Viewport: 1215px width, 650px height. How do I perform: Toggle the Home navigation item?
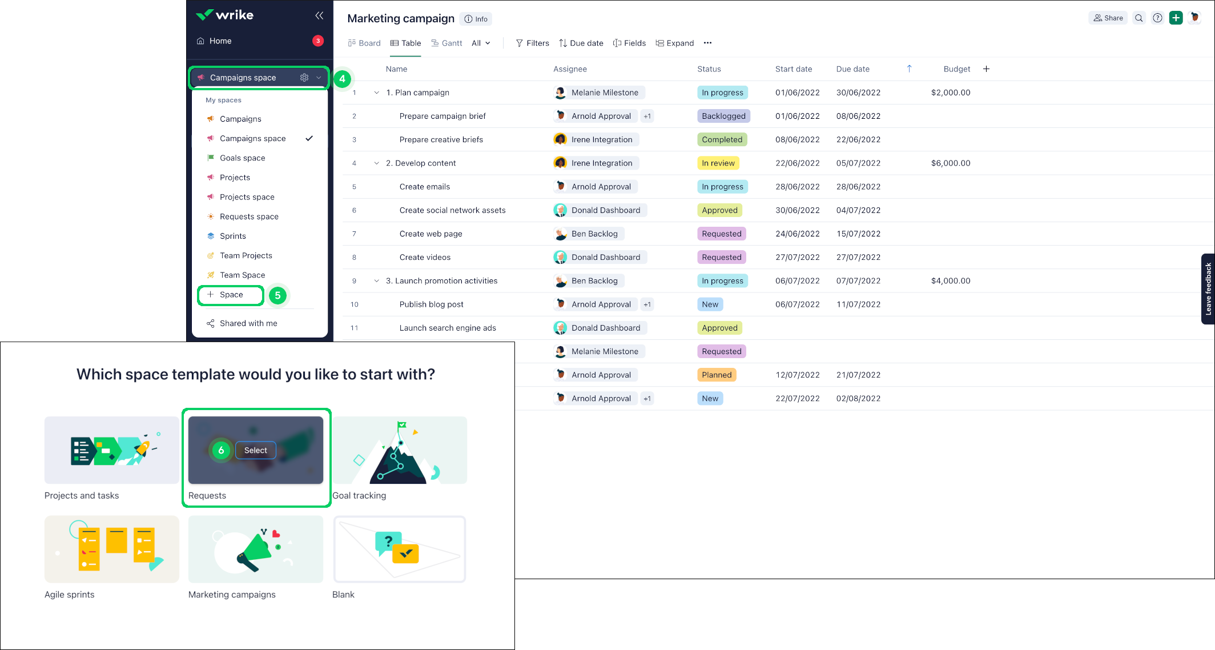[219, 41]
